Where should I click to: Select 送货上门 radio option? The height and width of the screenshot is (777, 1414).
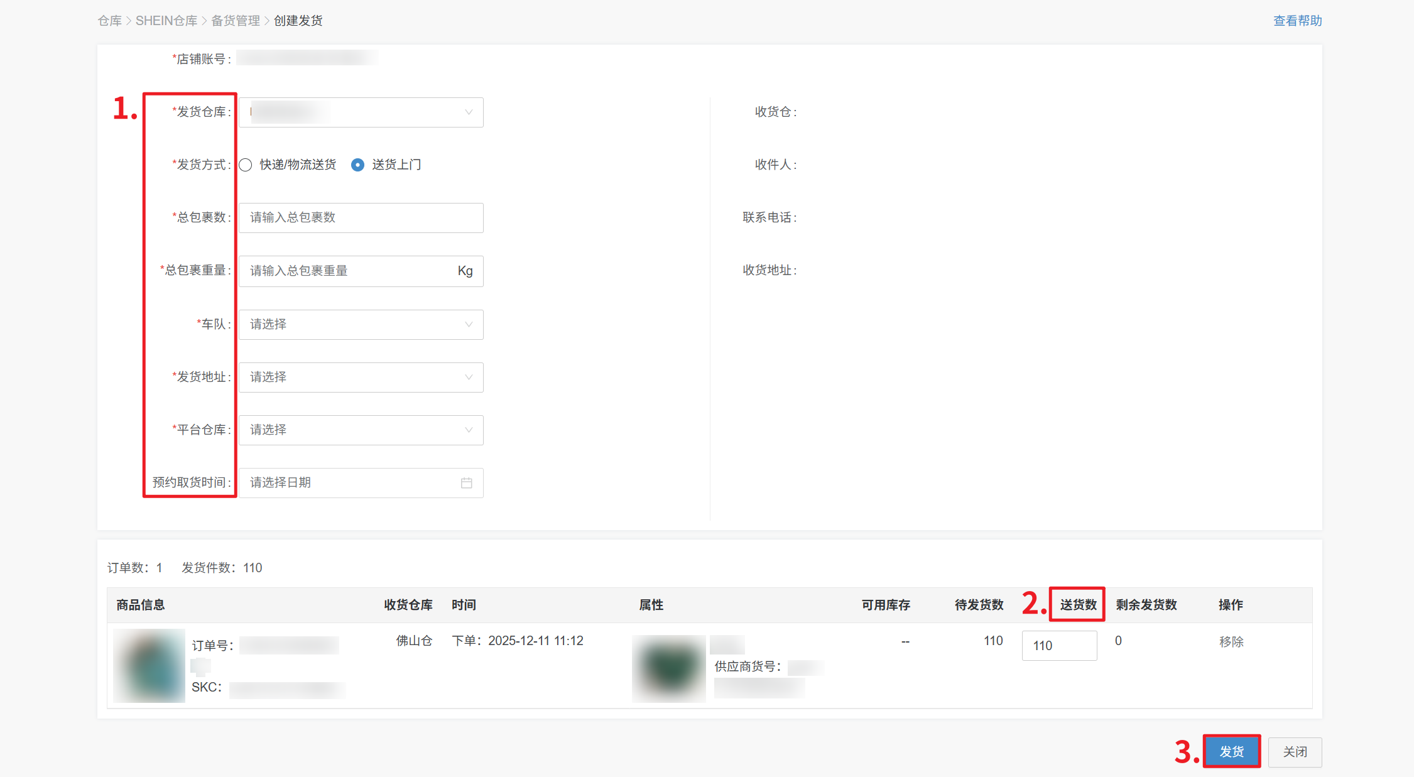tap(357, 165)
